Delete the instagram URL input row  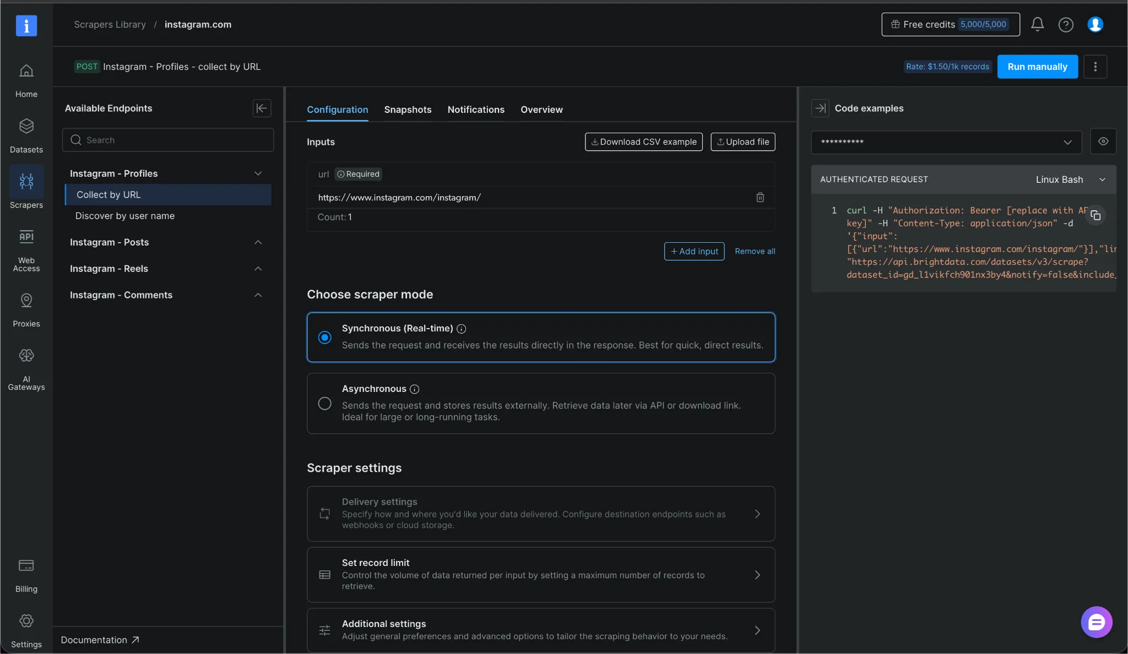tap(760, 197)
